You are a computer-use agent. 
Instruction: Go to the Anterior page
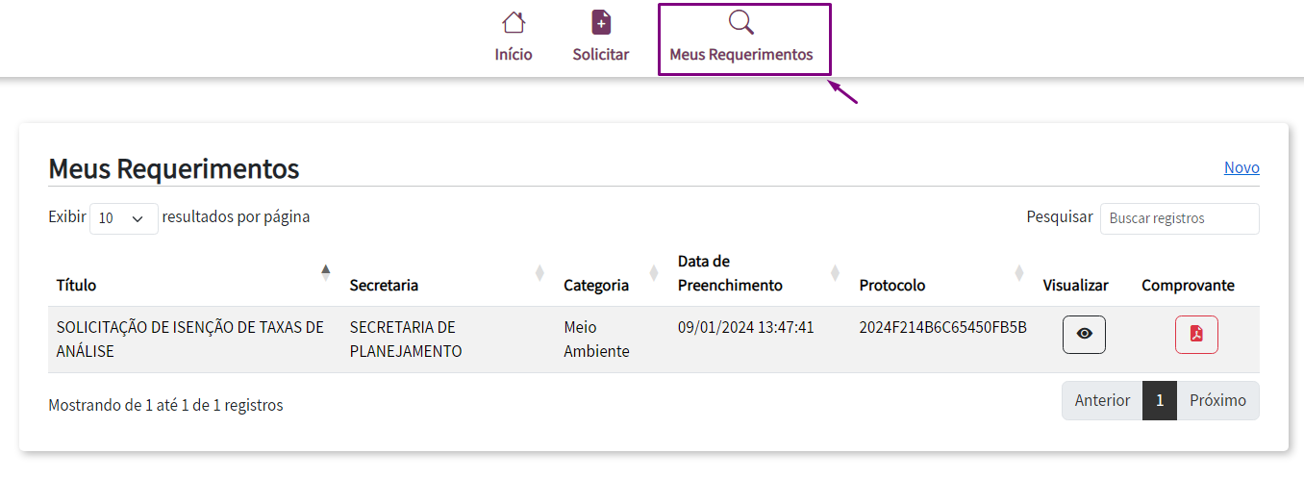[1102, 401]
